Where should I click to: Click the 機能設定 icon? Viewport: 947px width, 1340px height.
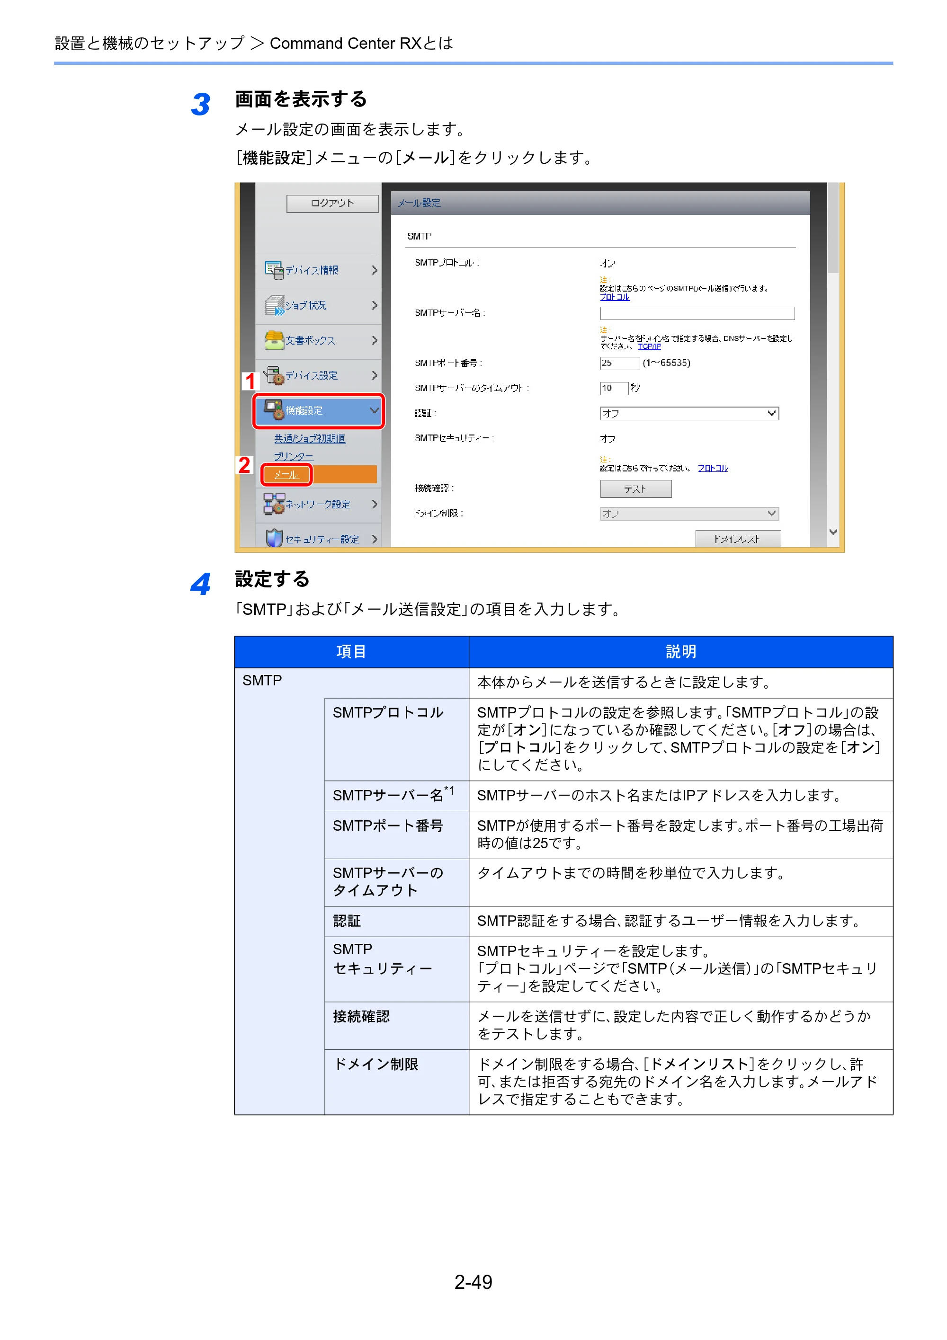tap(273, 410)
